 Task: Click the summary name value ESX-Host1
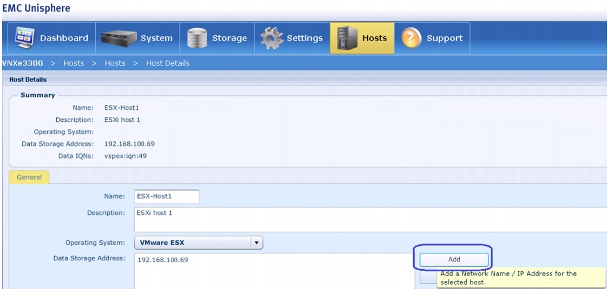tap(121, 108)
